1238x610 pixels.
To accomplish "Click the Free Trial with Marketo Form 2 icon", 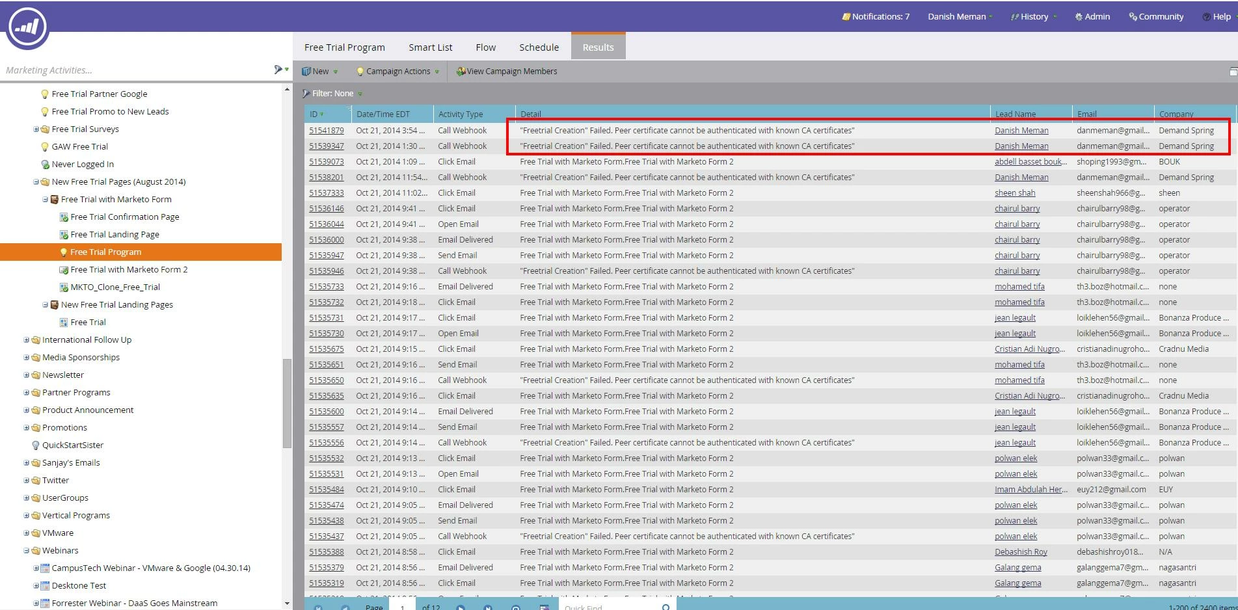I will 64,270.
